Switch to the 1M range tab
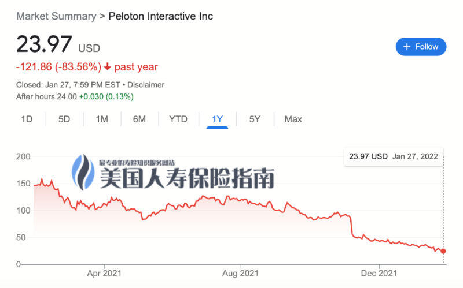The image size is (463, 288). pos(102,119)
